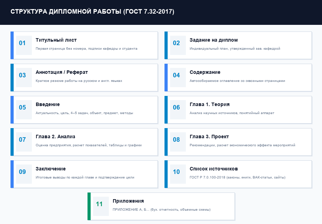
Task: Click 'Краткое резюме работы' description text
Action: [x=79, y=81]
